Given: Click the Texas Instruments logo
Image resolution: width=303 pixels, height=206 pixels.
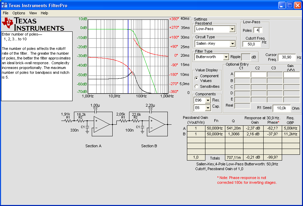Looking at the screenshot, I should pos(33,24).
